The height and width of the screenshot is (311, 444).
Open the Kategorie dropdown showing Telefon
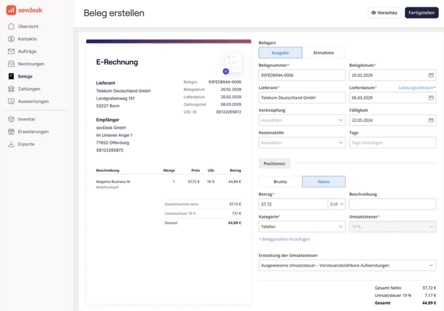[x=302, y=226]
